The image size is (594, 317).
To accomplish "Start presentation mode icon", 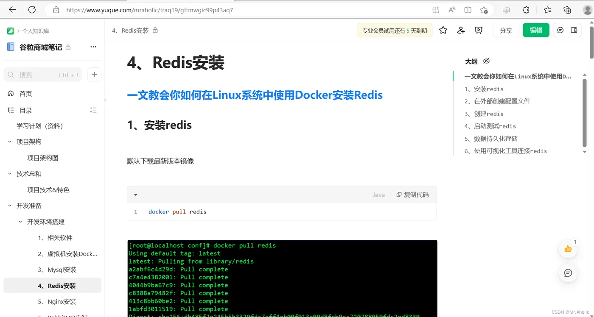I will pos(479,30).
